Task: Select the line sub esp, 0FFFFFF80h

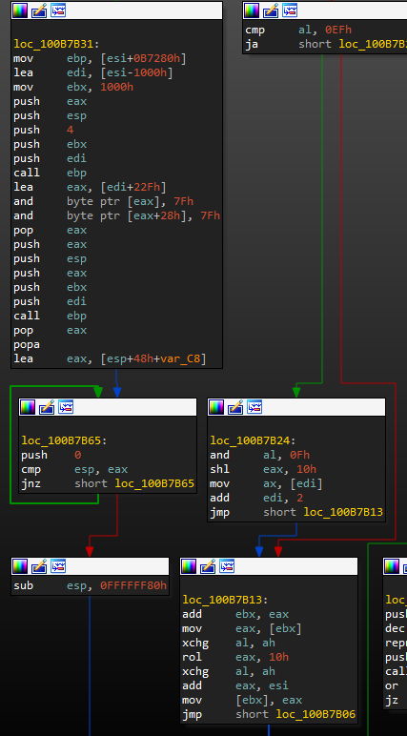Action: pyautogui.click(x=91, y=585)
